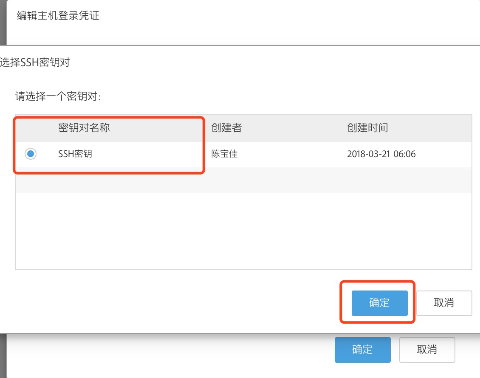Select the SSH密钥 radio button

[31, 154]
